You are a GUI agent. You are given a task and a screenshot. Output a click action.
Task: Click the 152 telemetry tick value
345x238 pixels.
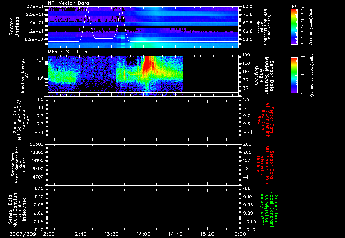(247, 160)
